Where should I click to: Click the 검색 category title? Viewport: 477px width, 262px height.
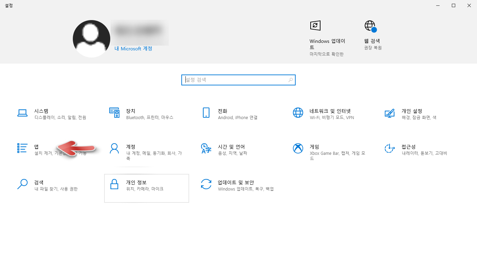click(x=39, y=182)
